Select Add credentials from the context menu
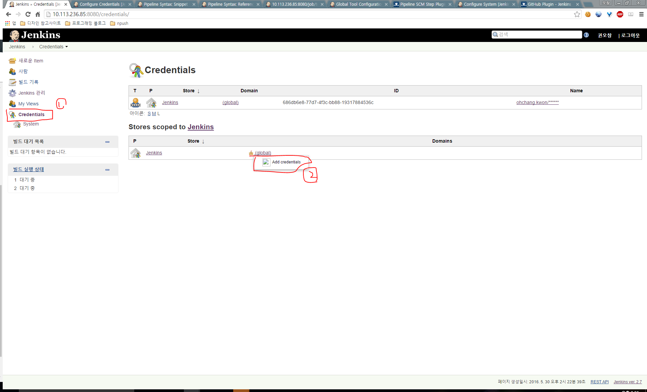The width and height of the screenshot is (647, 392). (x=286, y=162)
